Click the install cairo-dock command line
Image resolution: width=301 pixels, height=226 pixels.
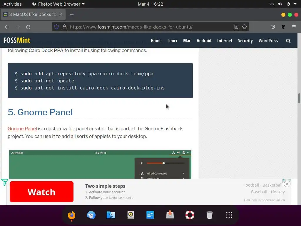tap(90, 88)
